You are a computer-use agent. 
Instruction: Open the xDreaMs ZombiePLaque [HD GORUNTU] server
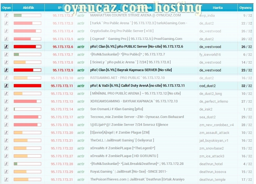tap(124, 156)
